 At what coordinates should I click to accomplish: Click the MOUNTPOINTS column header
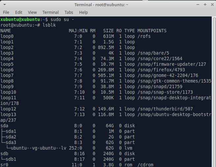click(x=152, y=31)
